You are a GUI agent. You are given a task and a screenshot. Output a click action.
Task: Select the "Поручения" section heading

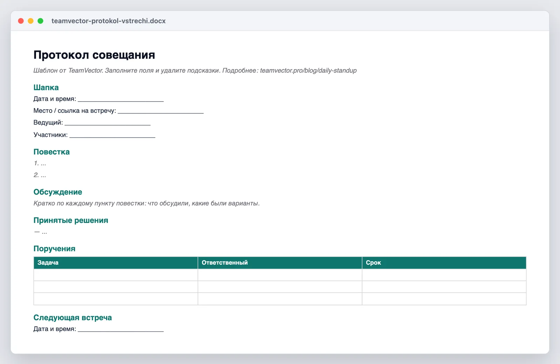[x=54, y=249]
